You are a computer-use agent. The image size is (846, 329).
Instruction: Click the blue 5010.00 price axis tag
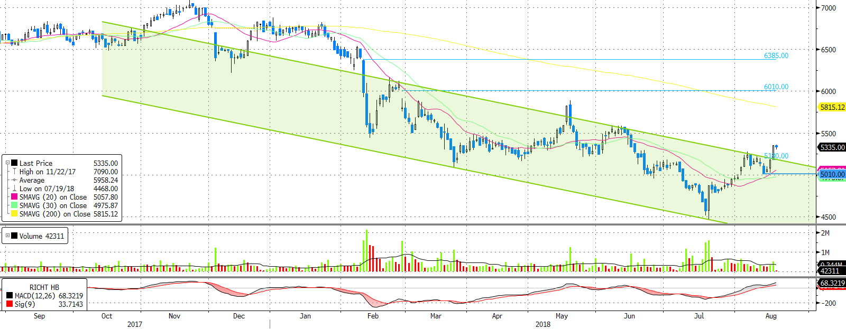[x=832, y=174]
